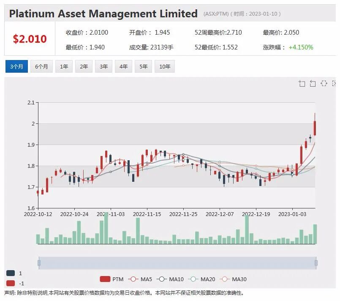Click the 成交量: 23139手 value
The width and height of the screenshot is (340, 301).
coord(151,47)
